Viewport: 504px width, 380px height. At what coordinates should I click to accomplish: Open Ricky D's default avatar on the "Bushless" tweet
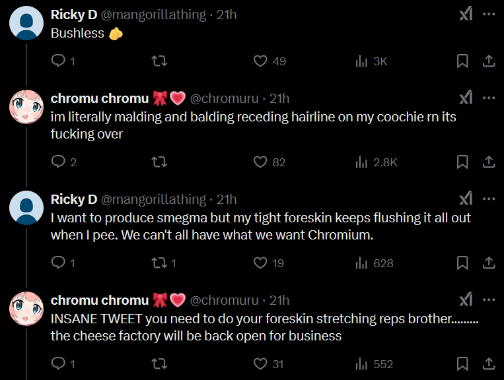tap(26, 23)
